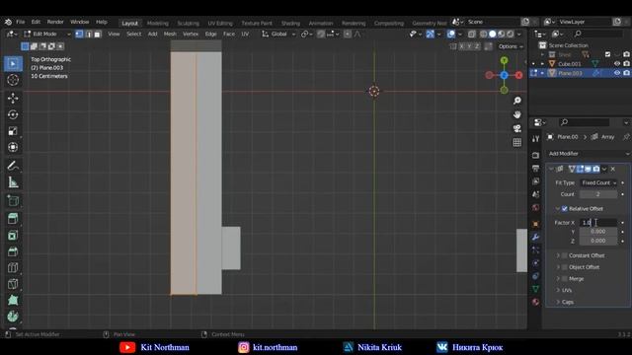Viewport: 632px width, 355px height.
Task: Open the Edit Mode dropdown
Action: (47, 35)
